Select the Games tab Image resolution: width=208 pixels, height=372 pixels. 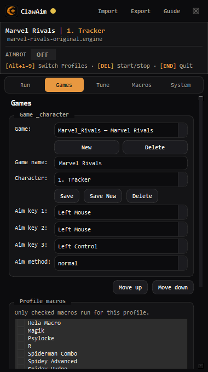[x=64, y=85]
